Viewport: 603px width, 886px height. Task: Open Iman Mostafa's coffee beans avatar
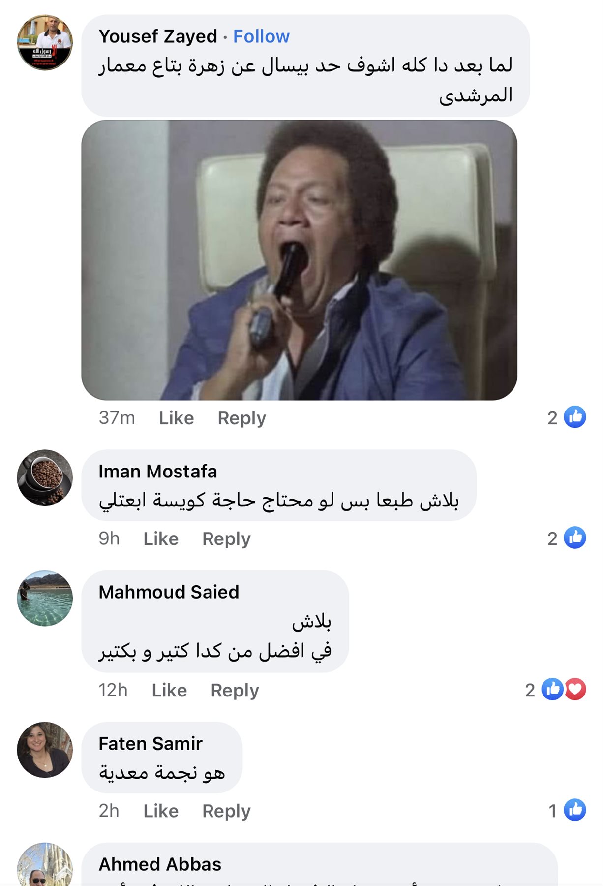point(45,477)
